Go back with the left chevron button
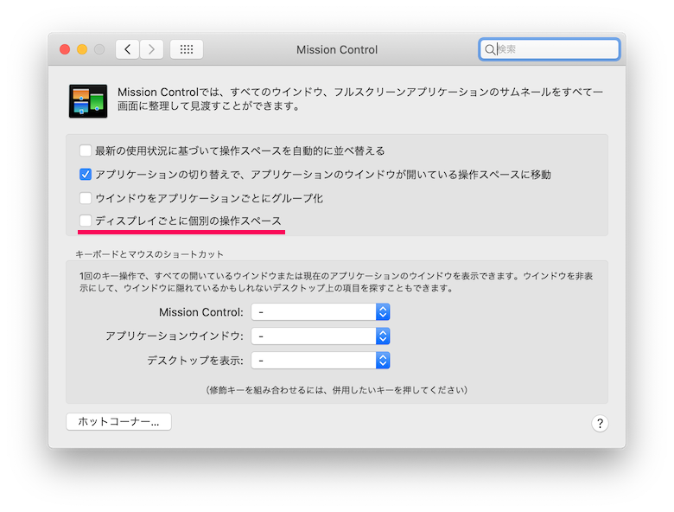 tap(127, 49)
